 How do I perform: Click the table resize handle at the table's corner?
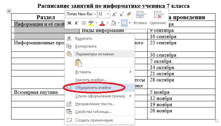coord(217,121)
